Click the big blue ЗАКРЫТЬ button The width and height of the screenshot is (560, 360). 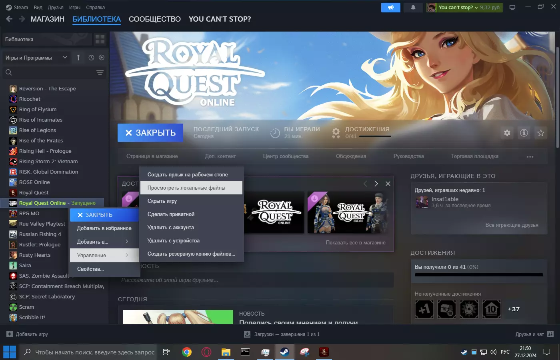click(x=150, y=133)
